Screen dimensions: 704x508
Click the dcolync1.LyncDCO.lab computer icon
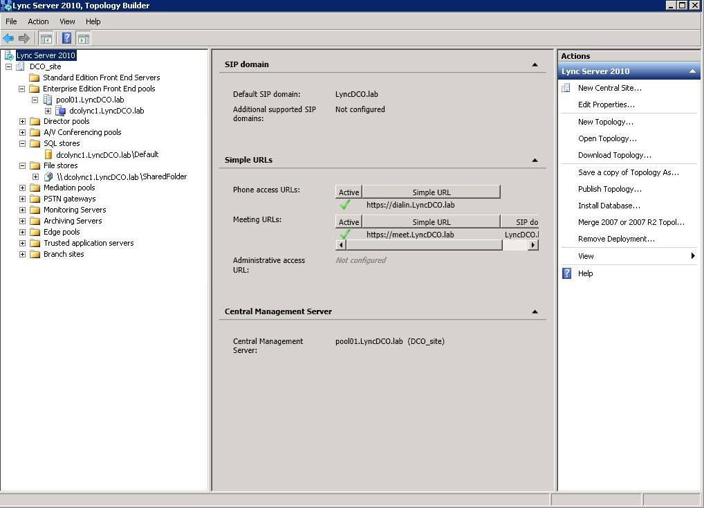click(61, 111)
